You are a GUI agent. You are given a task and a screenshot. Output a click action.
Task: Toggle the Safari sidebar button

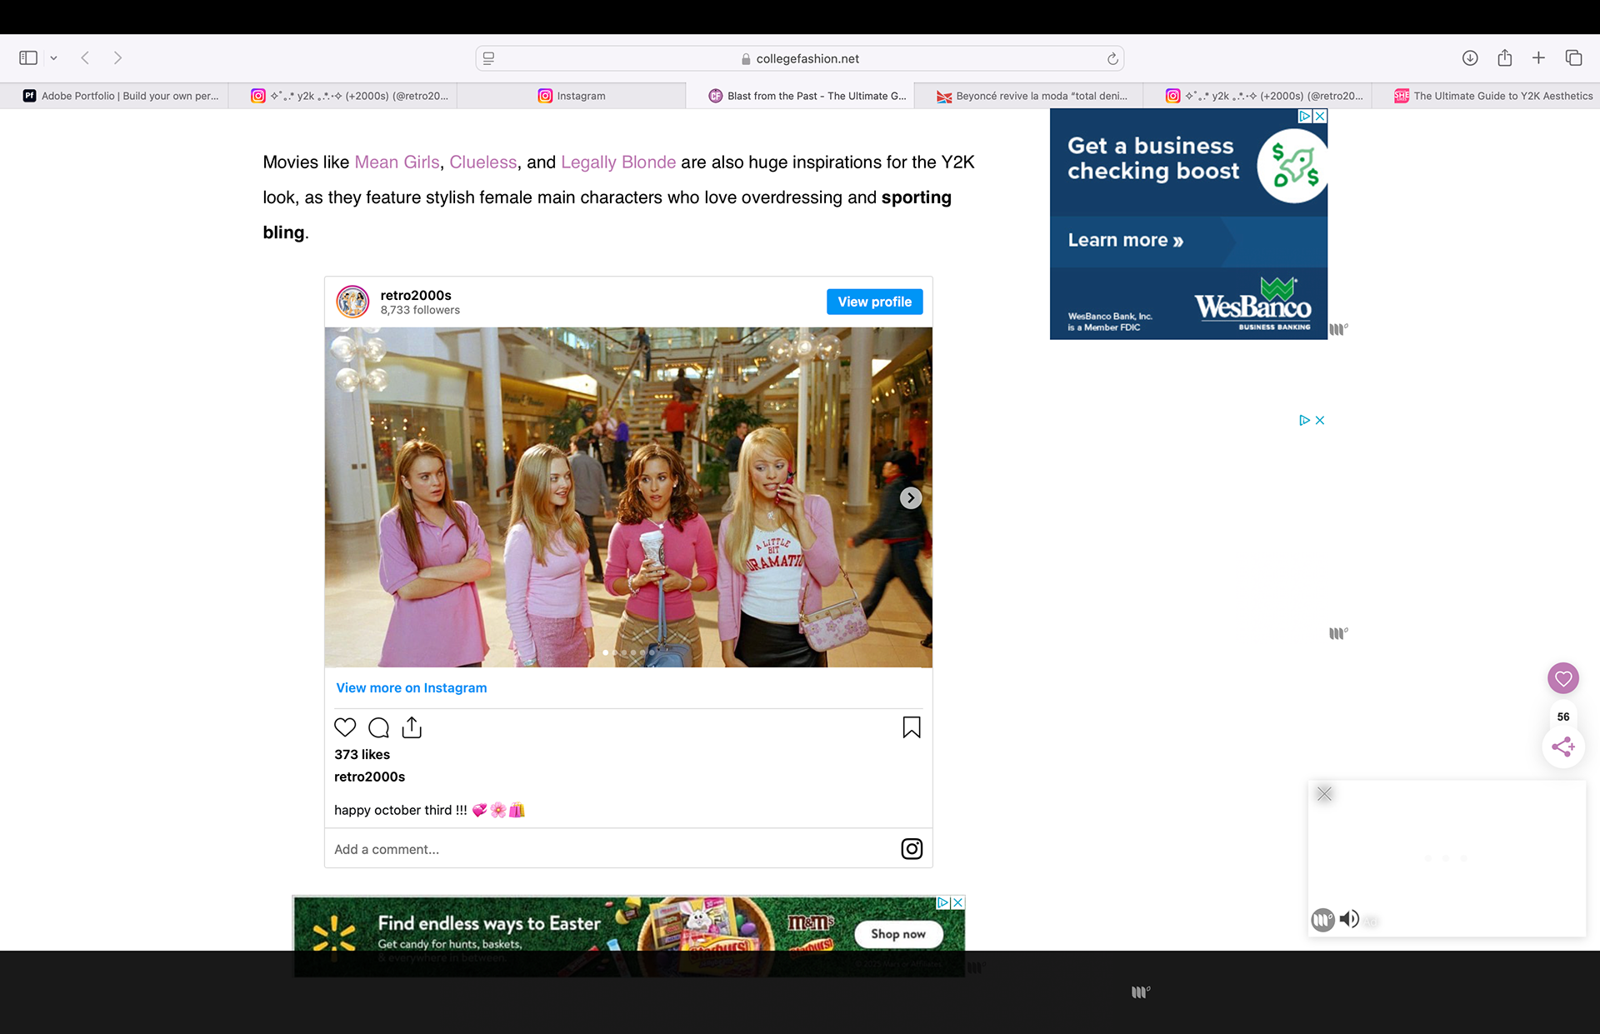pos(28,57)
